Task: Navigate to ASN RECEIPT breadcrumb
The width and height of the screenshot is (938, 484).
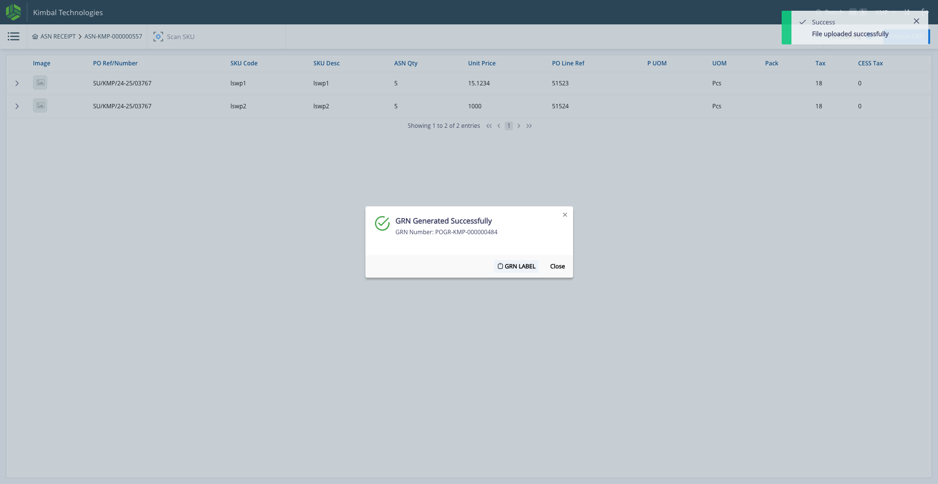Action: [x=54, y=37]
